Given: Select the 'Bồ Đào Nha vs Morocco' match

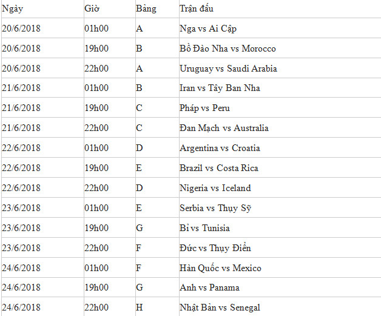Looking at the screenshot, I should pyautogui.click(x=228, y=49).
